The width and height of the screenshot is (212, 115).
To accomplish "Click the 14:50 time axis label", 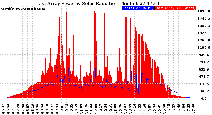I will click(144, 109).
